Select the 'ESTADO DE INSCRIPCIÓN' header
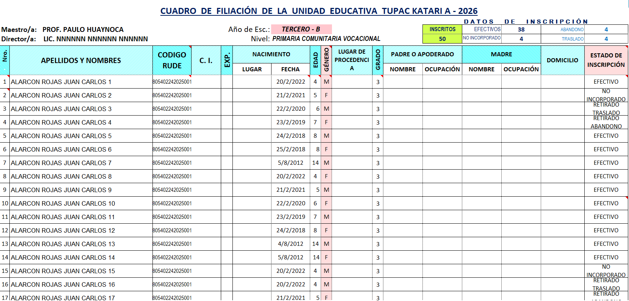This screenshot has height=301, width=629. [x=606, y=60]
